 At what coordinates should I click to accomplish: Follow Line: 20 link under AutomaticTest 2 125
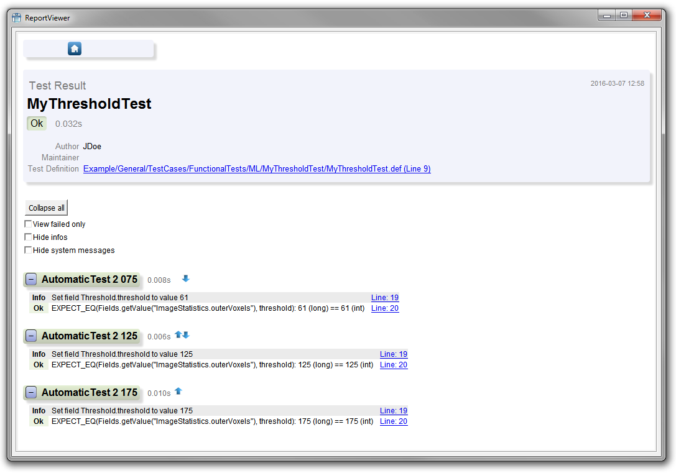click(394, 365)
